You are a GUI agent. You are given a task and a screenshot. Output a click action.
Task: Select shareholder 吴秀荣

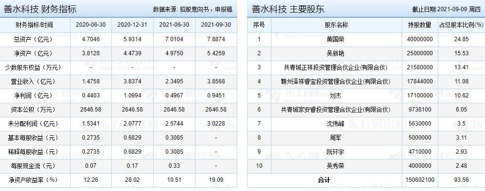335,166
